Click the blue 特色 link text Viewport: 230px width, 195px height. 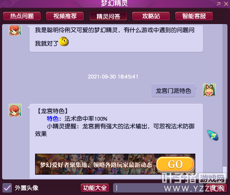[x=53, y=119]
